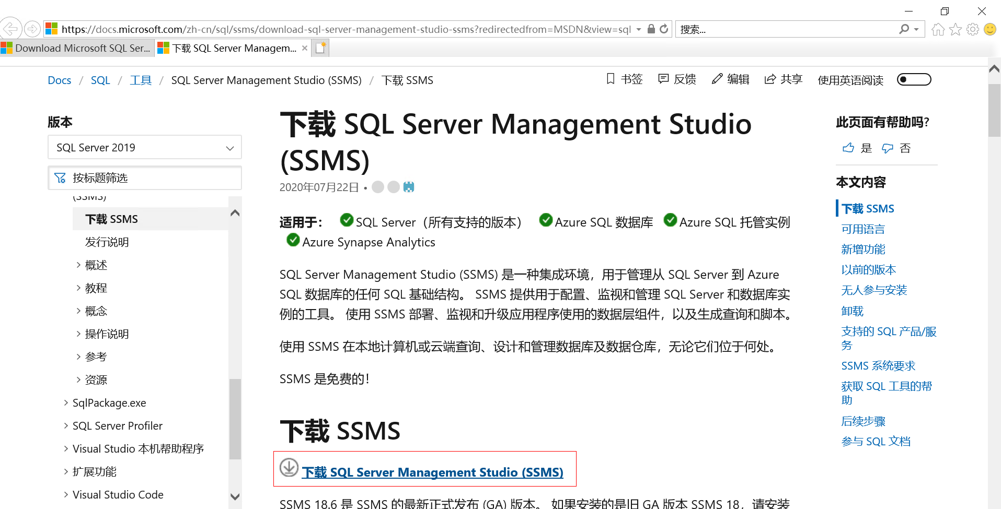This screenshot has width=1001, height=509.
Task: Click the thumbs-down 否 button
Action: (x=896, y=148)
